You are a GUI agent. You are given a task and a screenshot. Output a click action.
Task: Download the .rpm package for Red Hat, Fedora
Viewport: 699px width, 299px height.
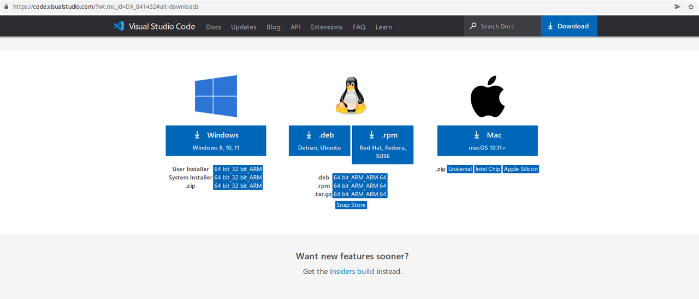(383, 145)
